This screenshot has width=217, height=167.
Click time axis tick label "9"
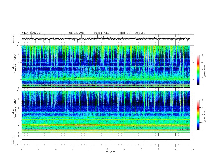tap(175, 149)
